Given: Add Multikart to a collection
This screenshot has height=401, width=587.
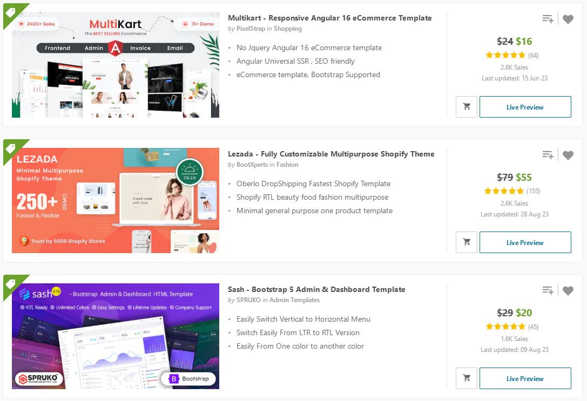Looking at the screenshot, I should coord(548,19).
